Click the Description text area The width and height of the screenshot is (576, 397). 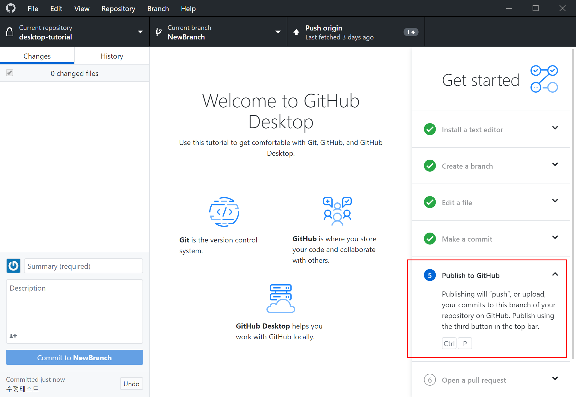tap(75, 311)
